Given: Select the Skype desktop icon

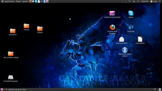Looking at the screenshot, I should coord(131,14).
